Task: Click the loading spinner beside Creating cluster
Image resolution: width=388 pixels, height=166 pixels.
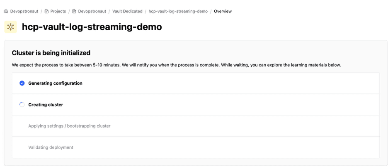Action: 22,104
